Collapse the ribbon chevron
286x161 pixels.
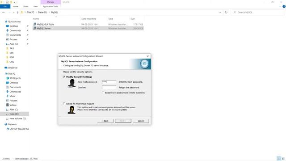point(280,6)
